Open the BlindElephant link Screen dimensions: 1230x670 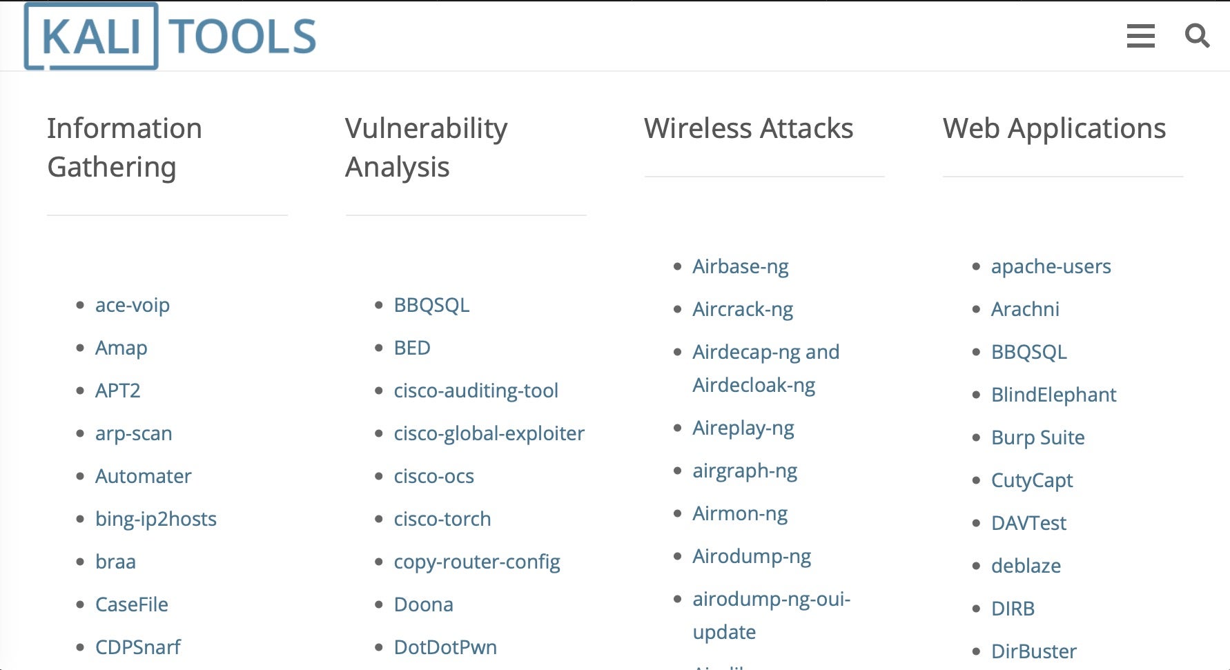(x=1053, y=395)
